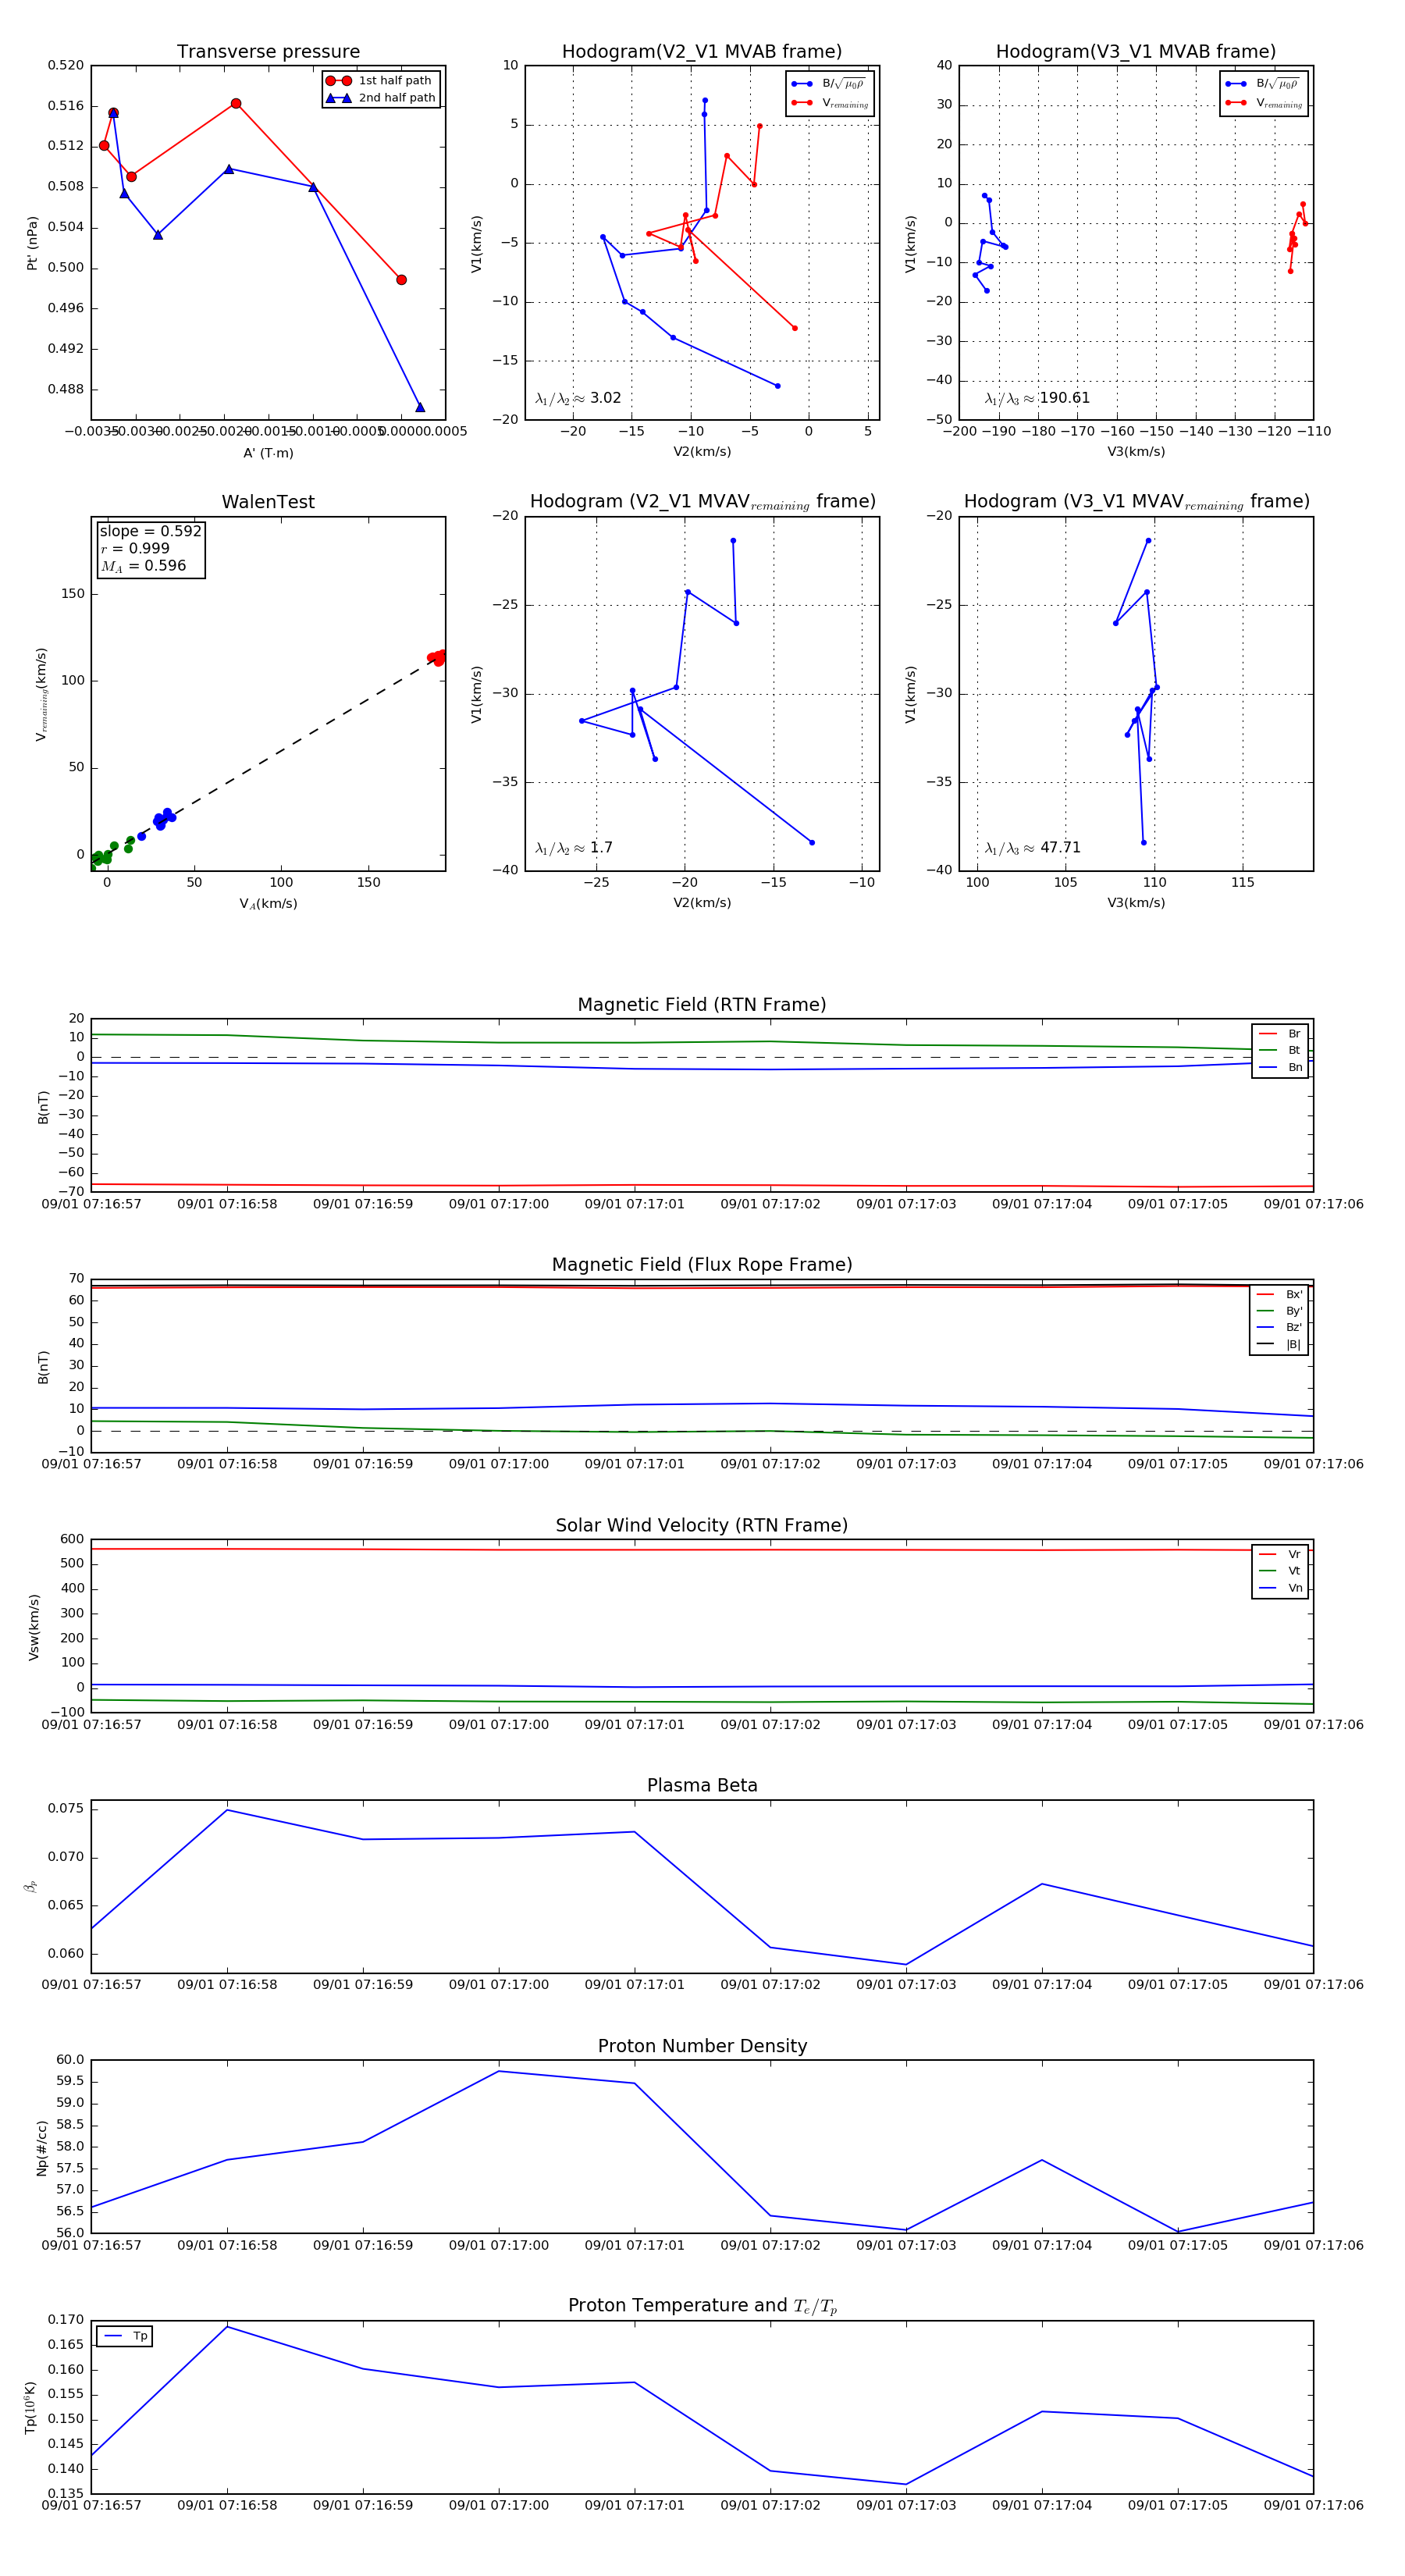Click "A' (T·m)" x-axis label

(x=268, y=453)
